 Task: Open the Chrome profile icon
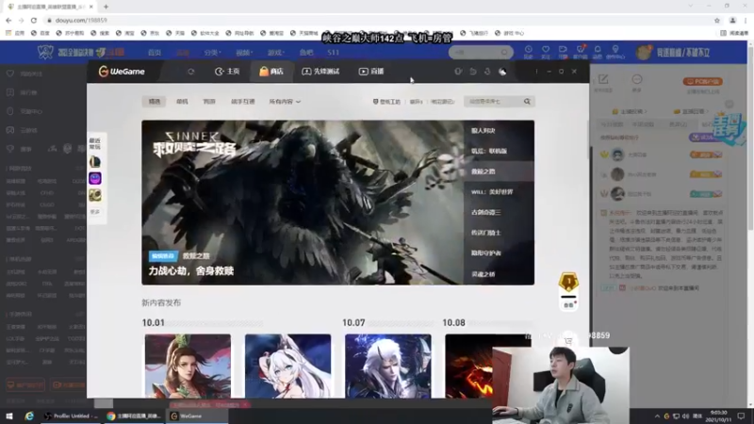click(x=732, y=20)
